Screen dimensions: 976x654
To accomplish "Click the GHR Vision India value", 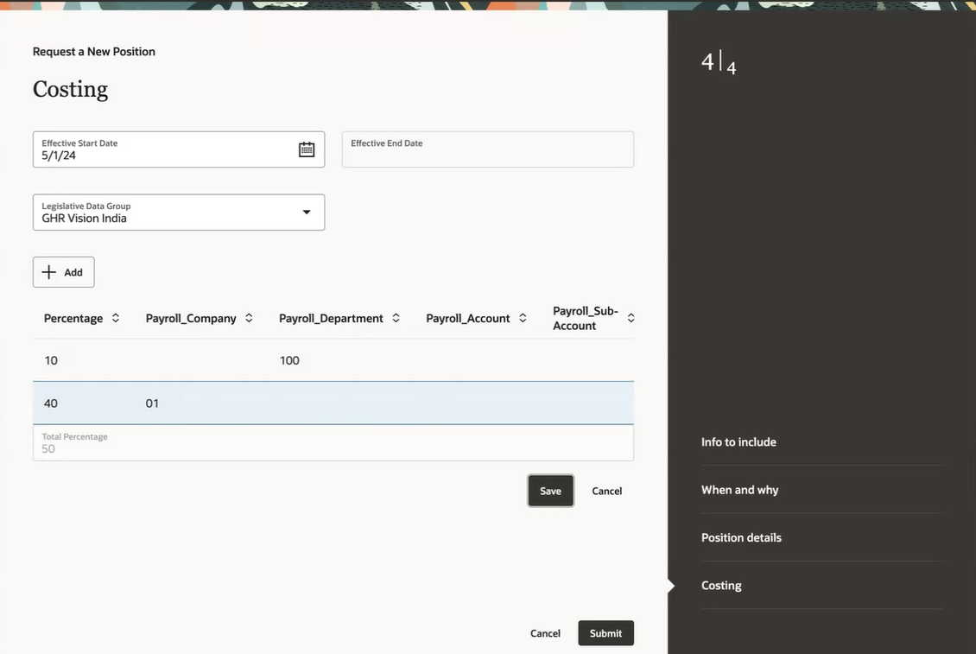I will (x=84, y=219).
